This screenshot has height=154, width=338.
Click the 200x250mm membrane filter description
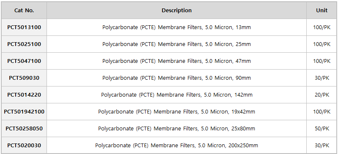[176, 146]
